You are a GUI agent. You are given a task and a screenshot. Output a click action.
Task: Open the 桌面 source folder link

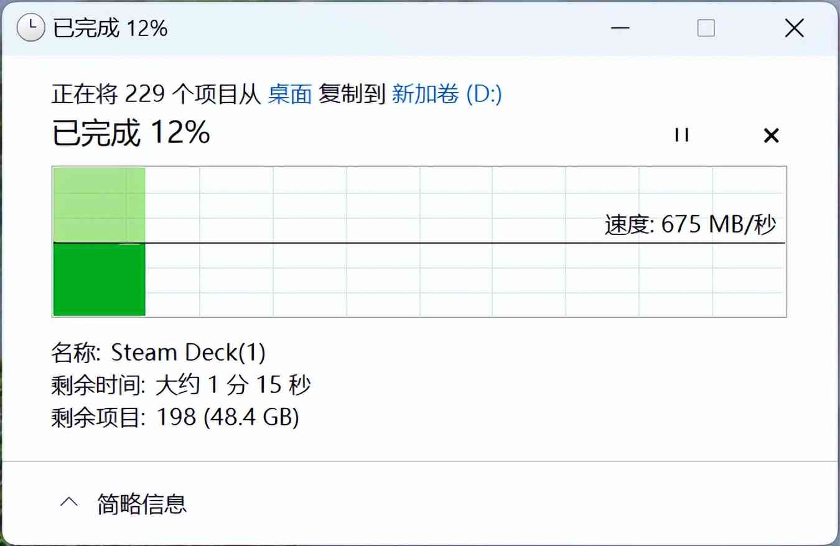point(289,94)
